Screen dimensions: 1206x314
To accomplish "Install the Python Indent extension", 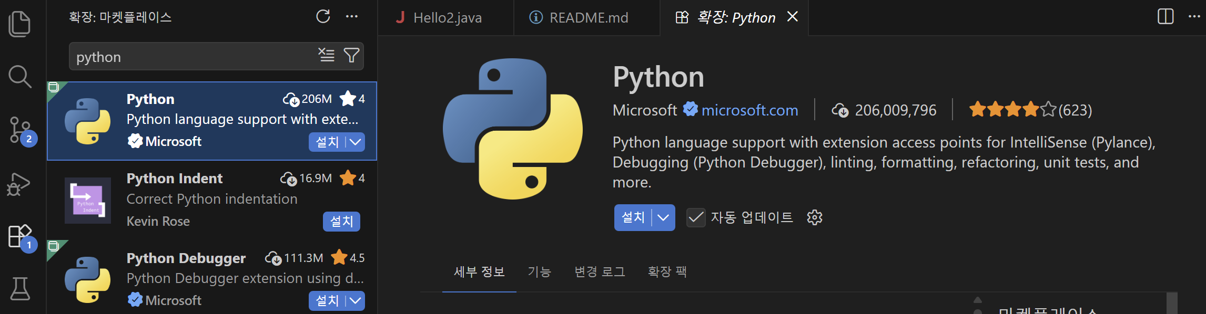I will coord(341,222).
